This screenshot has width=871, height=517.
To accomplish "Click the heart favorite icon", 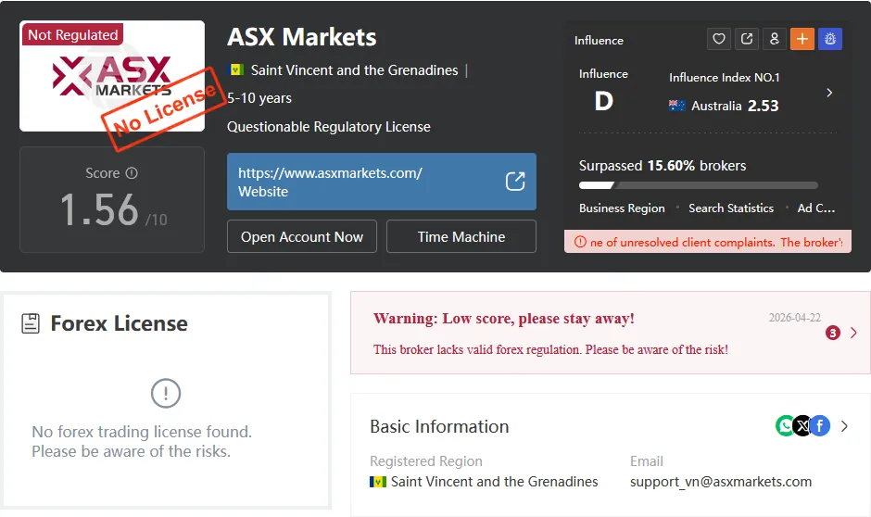I will click(719, 39).
